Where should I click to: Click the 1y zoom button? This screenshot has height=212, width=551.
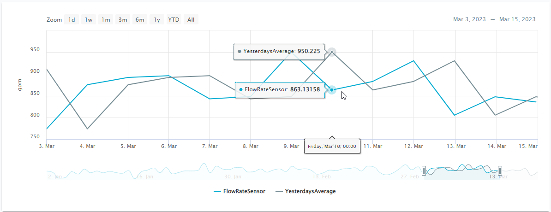pyautogui.click(x=157, y=20)
